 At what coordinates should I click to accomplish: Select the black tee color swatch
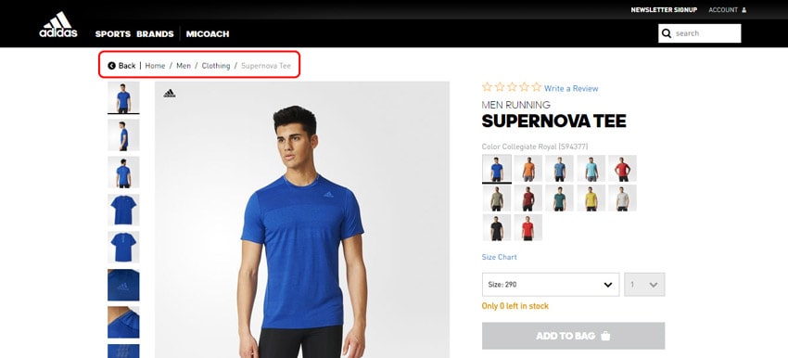pyautogui.click(x=497, y=228)
